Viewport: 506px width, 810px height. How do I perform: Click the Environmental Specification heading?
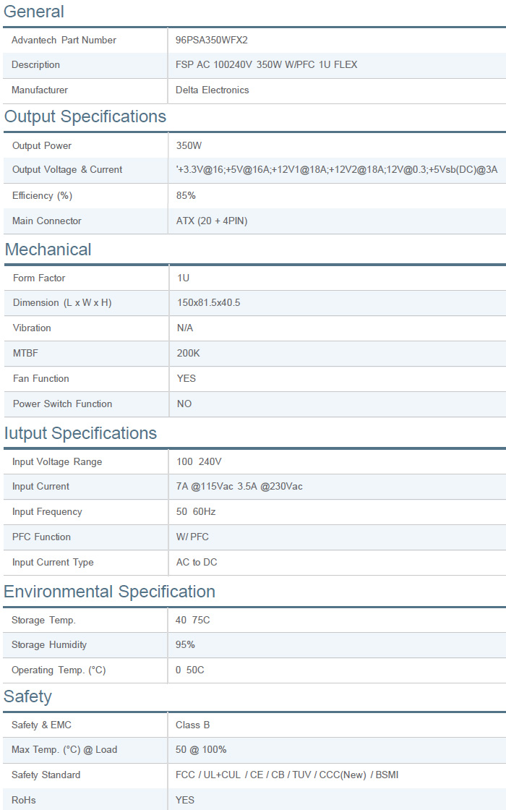click(x=109, y=592)
